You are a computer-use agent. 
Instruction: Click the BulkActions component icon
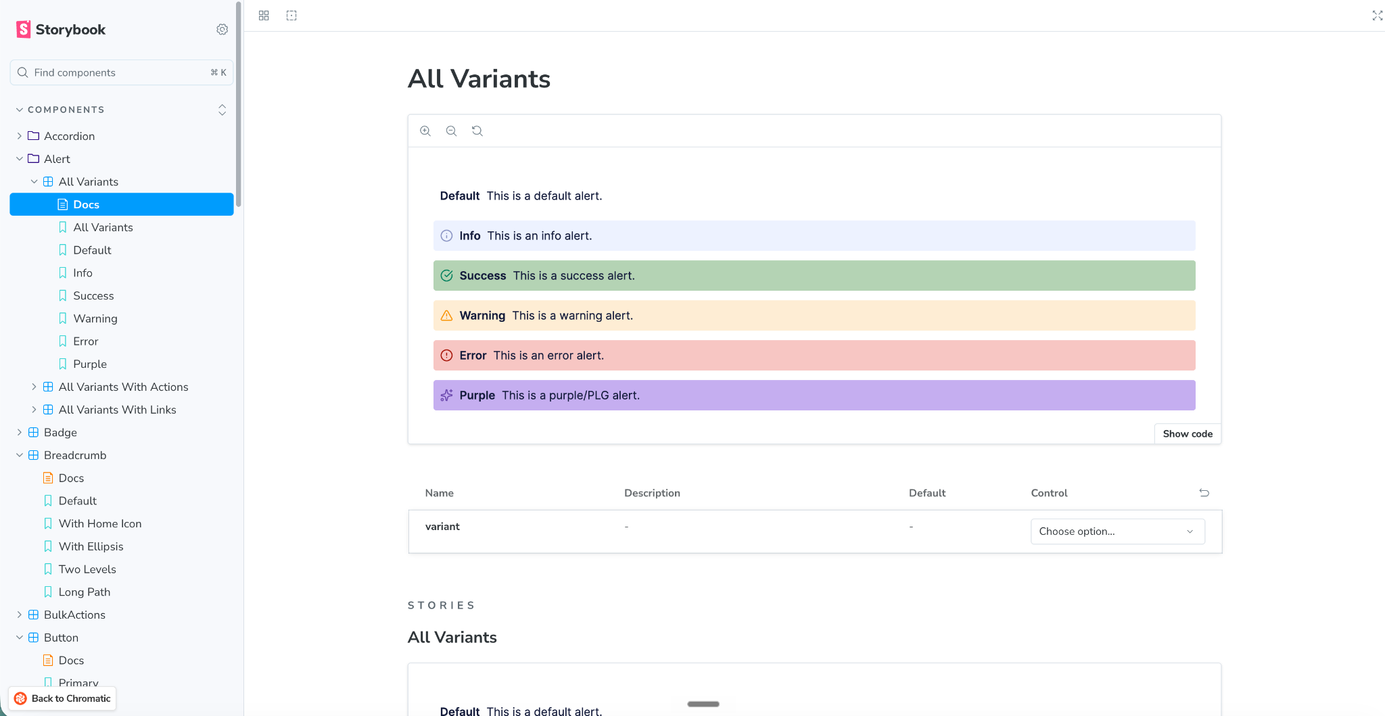[33, 615]
